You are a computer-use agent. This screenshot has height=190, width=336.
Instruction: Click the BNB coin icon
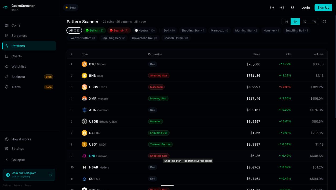pos(84,76)
